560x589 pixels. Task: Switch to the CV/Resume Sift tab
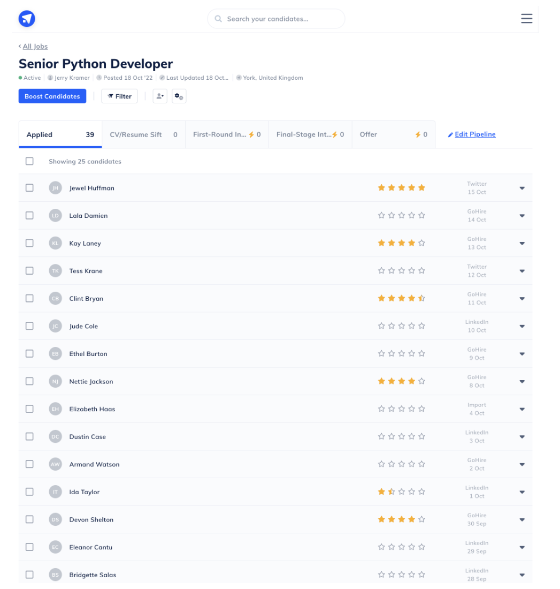pos(143,134)
